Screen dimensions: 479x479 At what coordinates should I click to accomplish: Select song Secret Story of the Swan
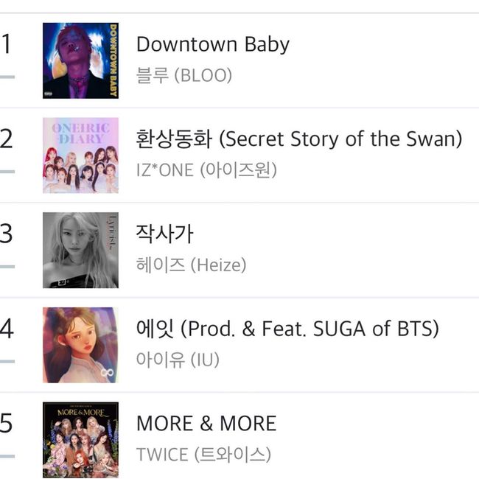pyautogui.click(x=299, y=139)
